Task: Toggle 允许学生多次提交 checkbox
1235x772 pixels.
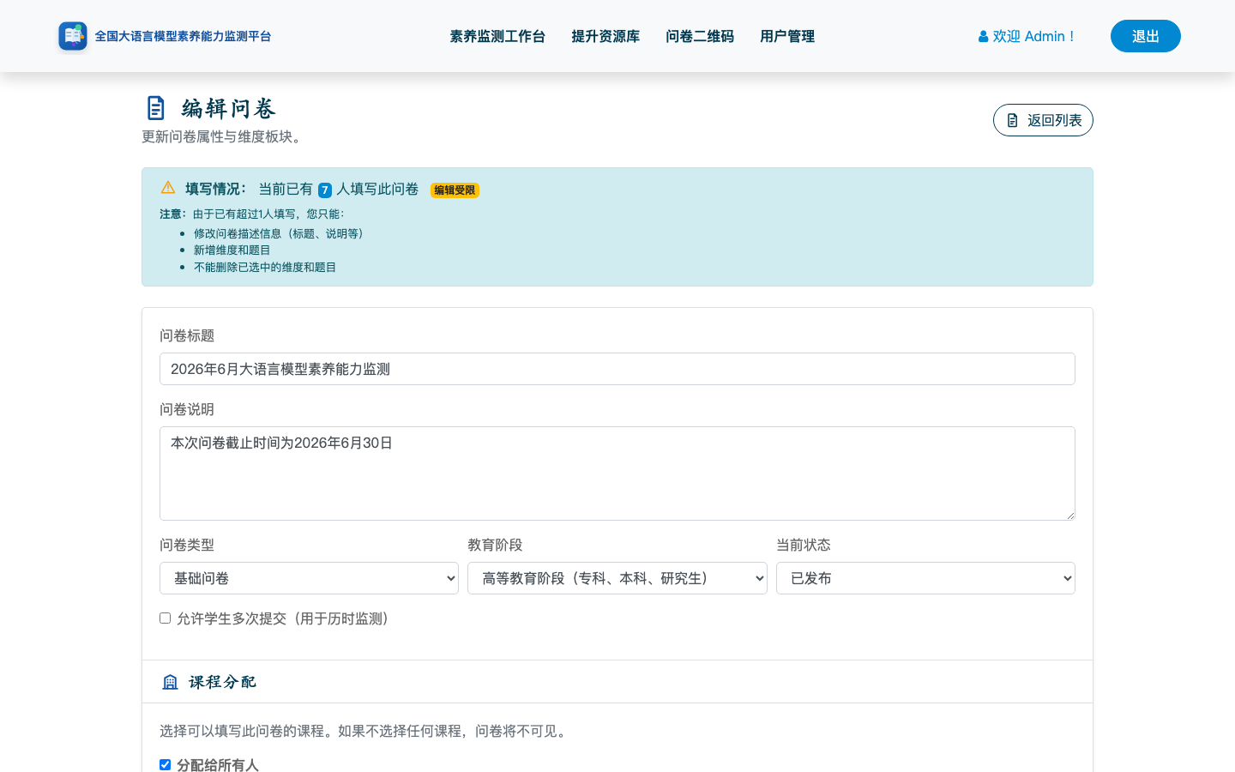Action: [x=165, y=618]
